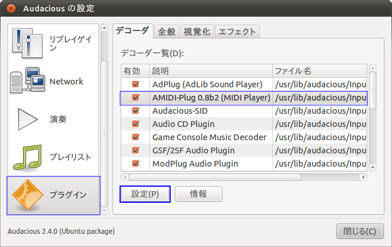Click the 設定(P) button

click(145, 194)
